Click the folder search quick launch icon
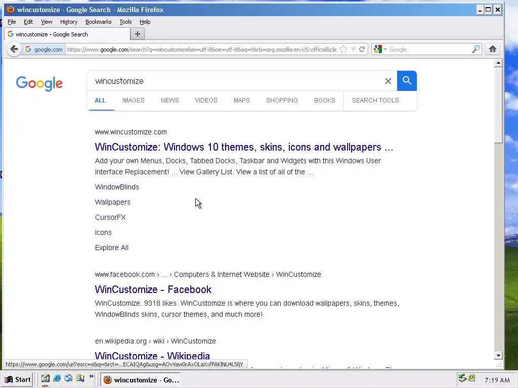 pyautogui.click(x=80, y=378)
